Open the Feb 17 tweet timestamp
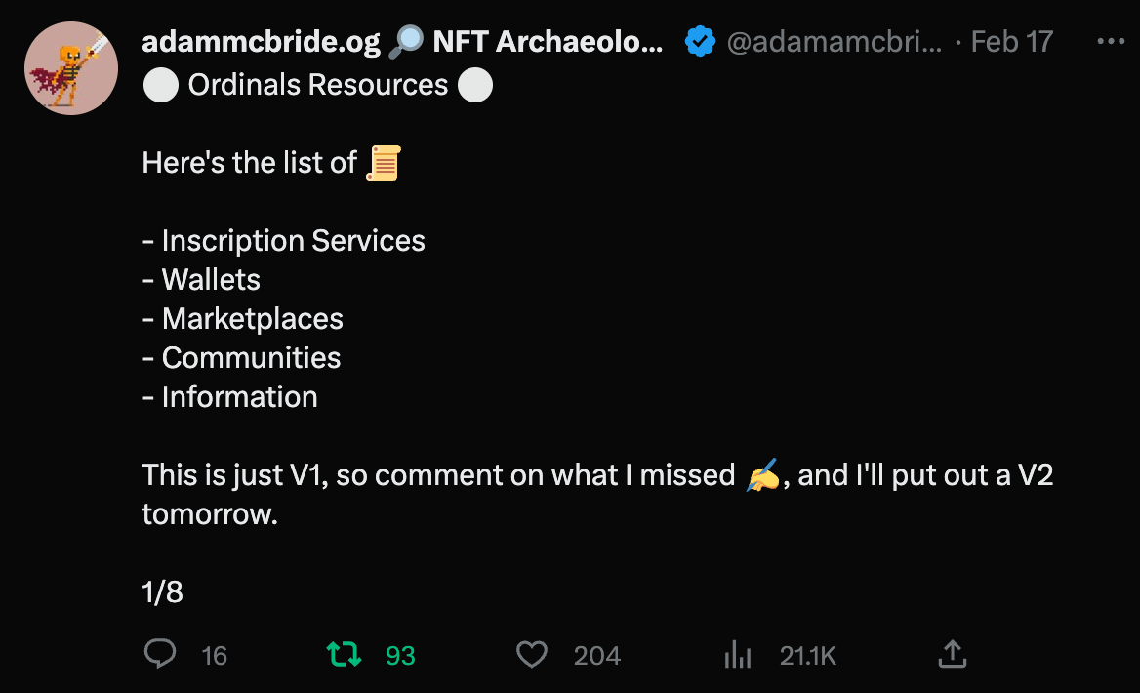The height and width of the screenshot is (693, 1140). click(x=1012, y=42)
